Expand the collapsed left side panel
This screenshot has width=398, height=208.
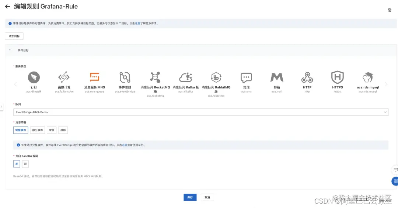click(x=1, y=107)
